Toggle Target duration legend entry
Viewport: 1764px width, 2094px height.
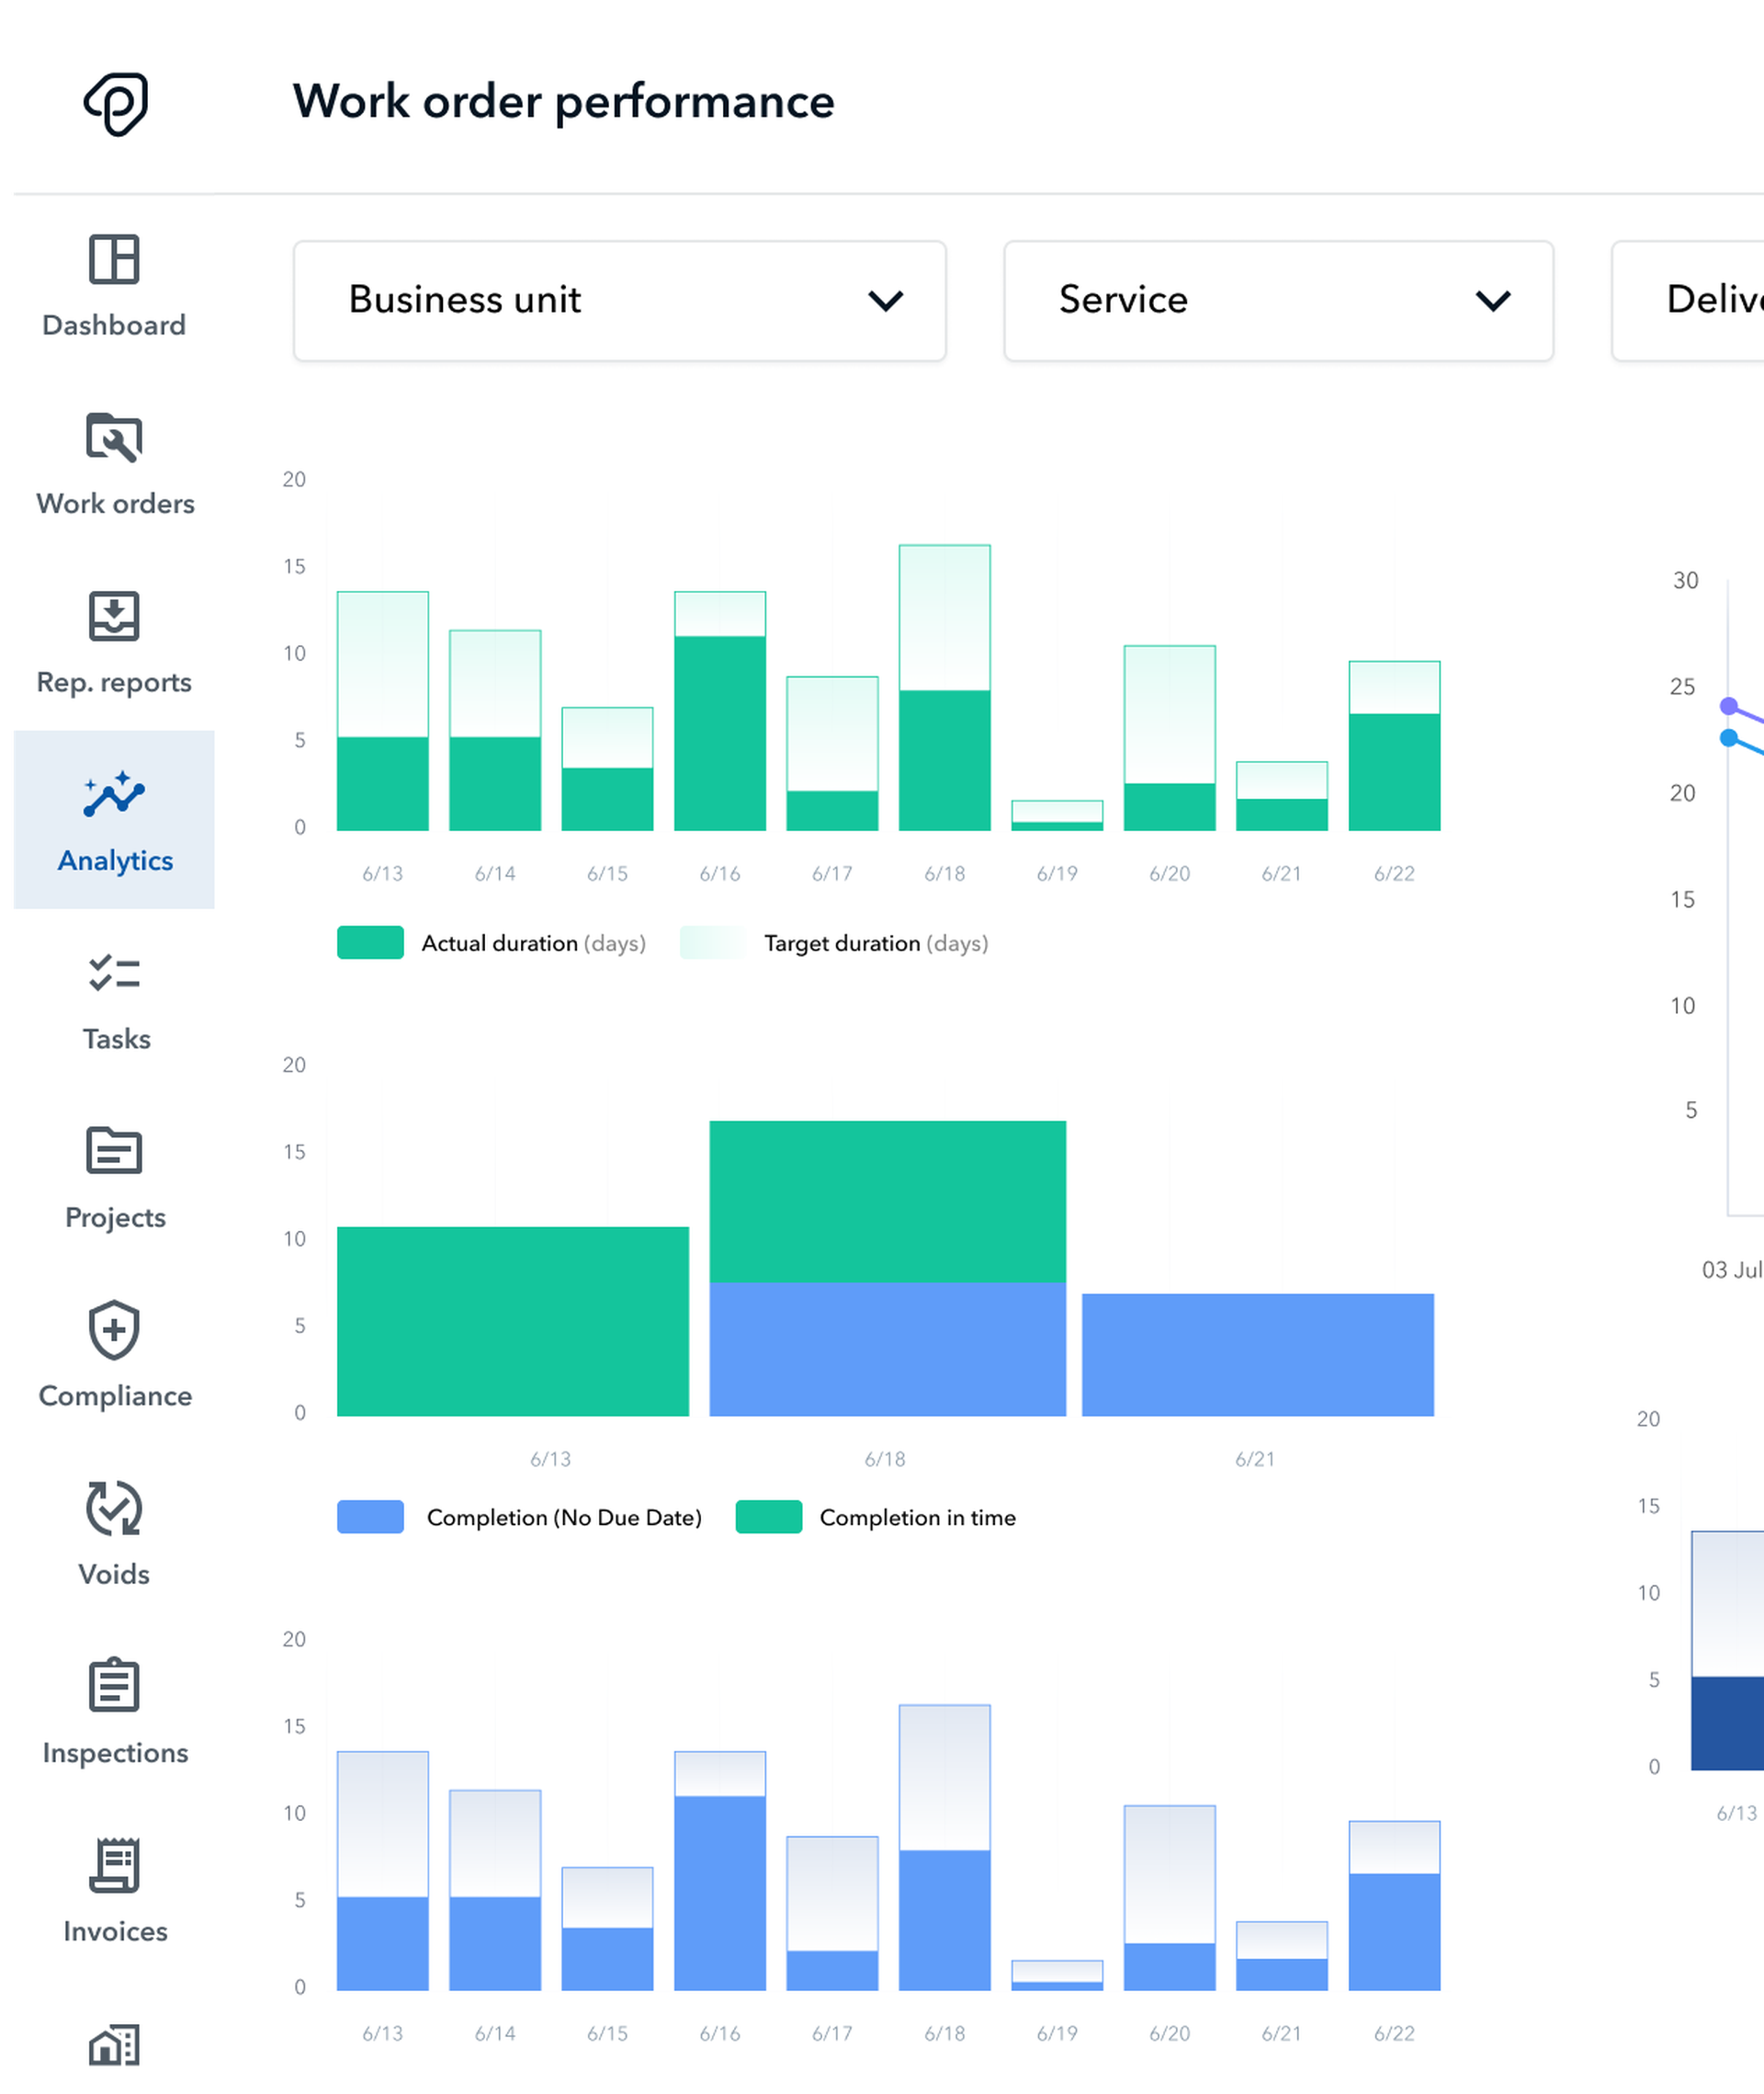click(x=713, y=943)
